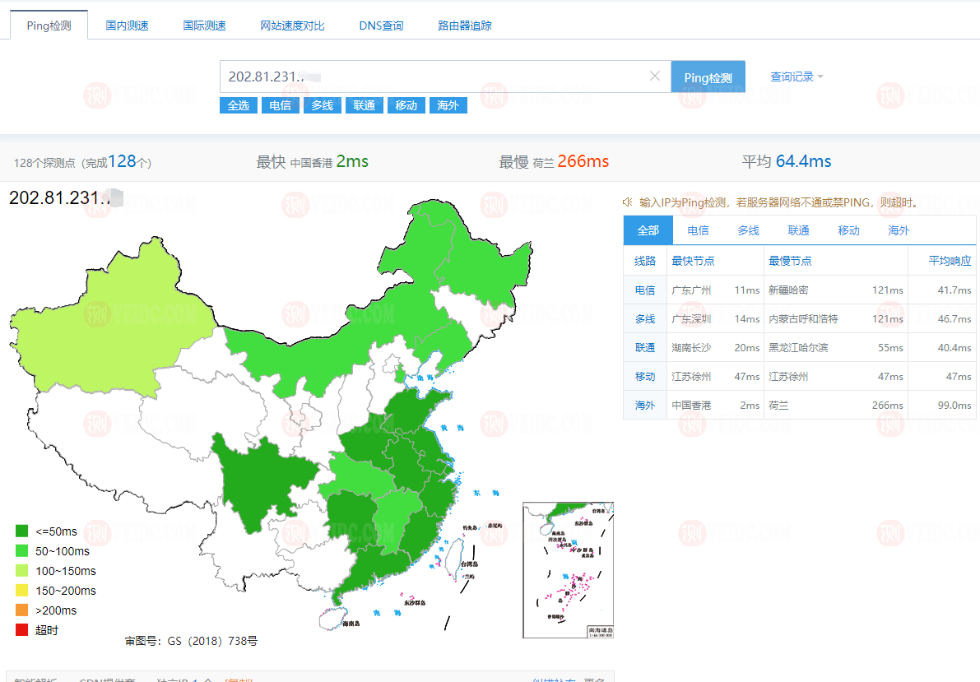
Task: Toggle the 移动 filter under the search box
Action: tap(406, 104)
